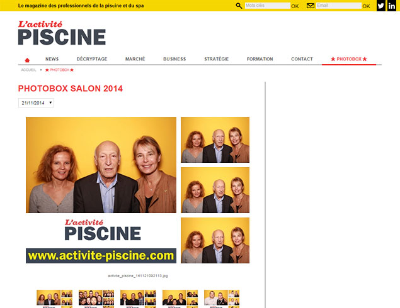Viewport: 400px width, 308px height.
Task: Submit email with its OK button
Action: tap(366, 6)
